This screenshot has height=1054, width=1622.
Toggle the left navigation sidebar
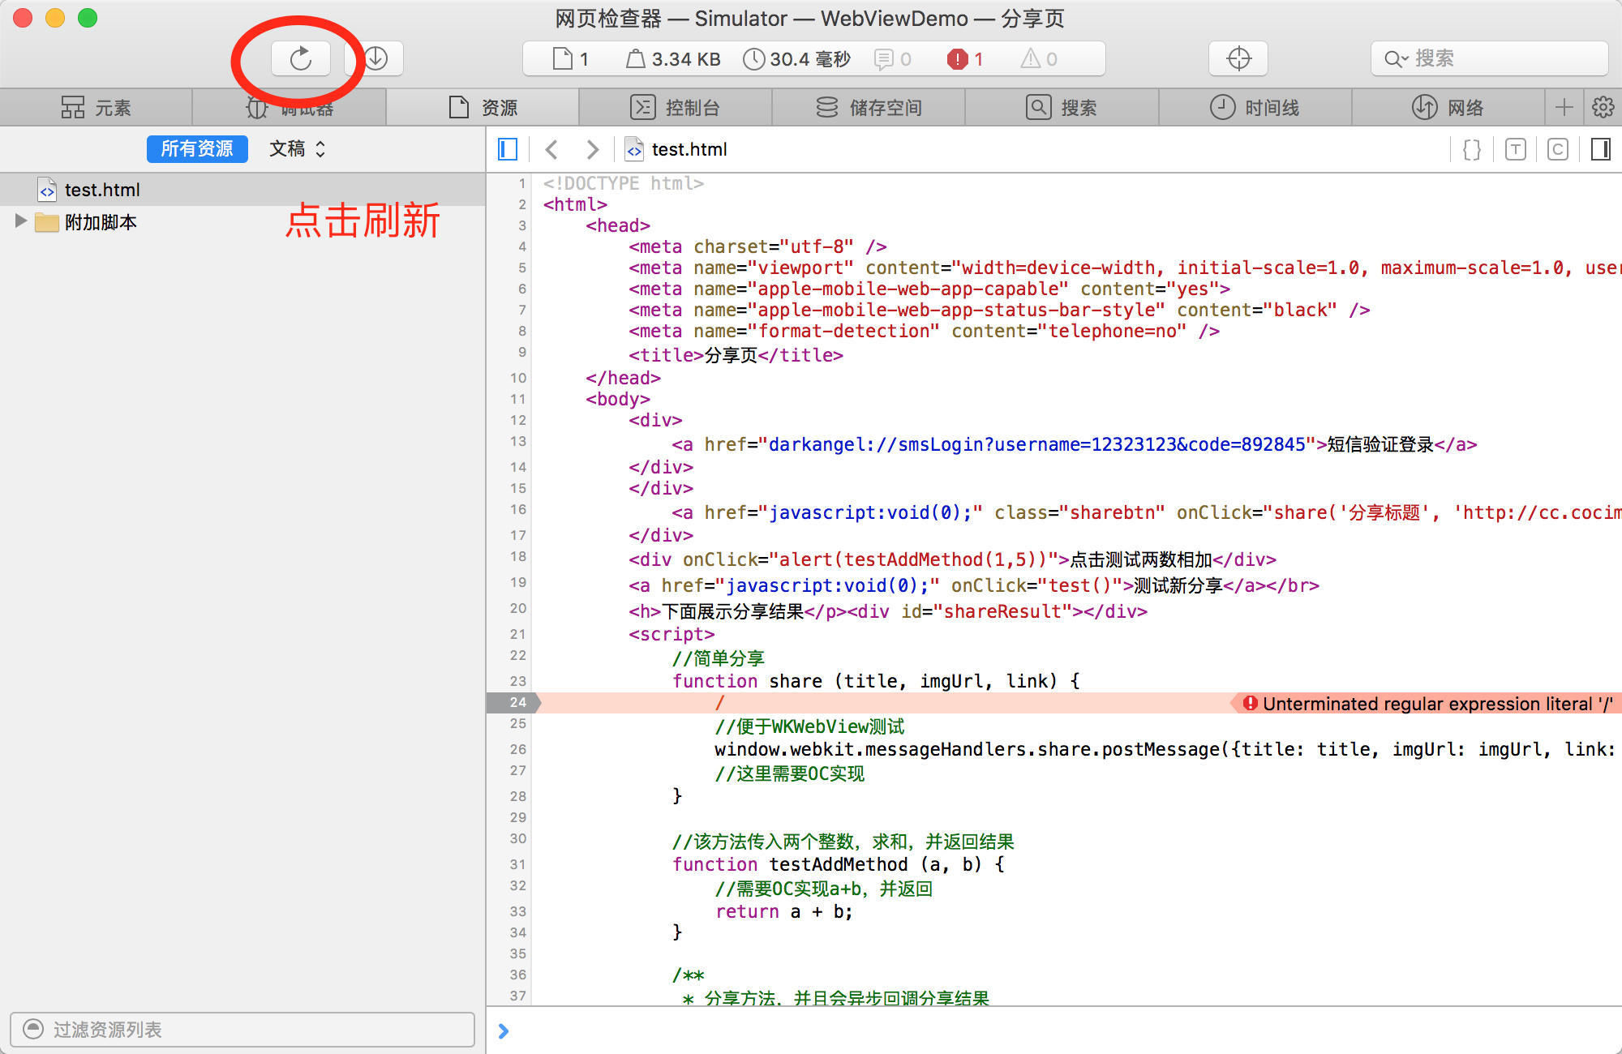508,149
